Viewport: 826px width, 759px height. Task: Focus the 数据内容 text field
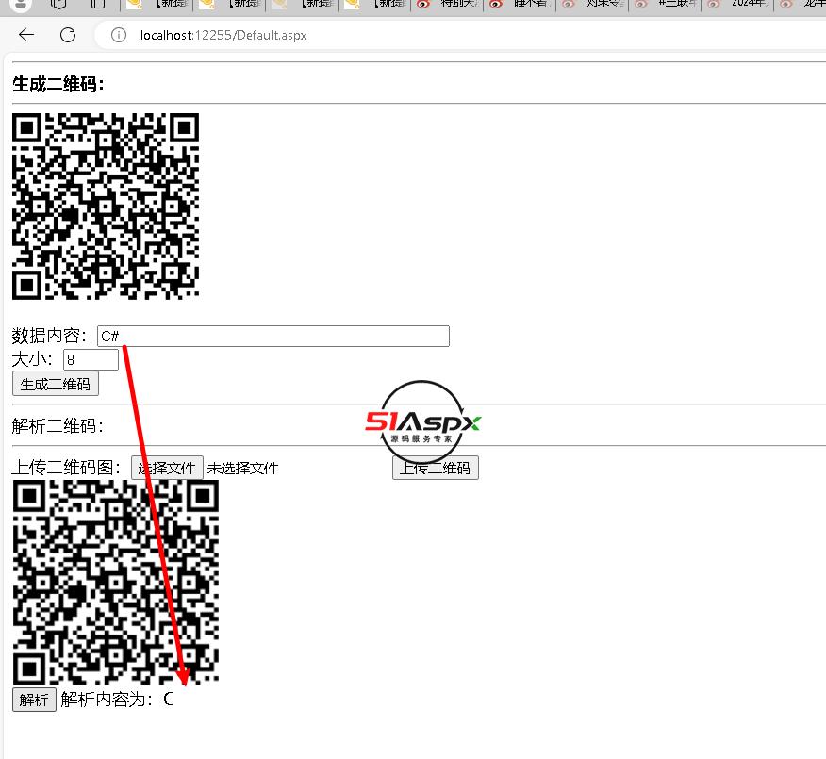[273, 337]
